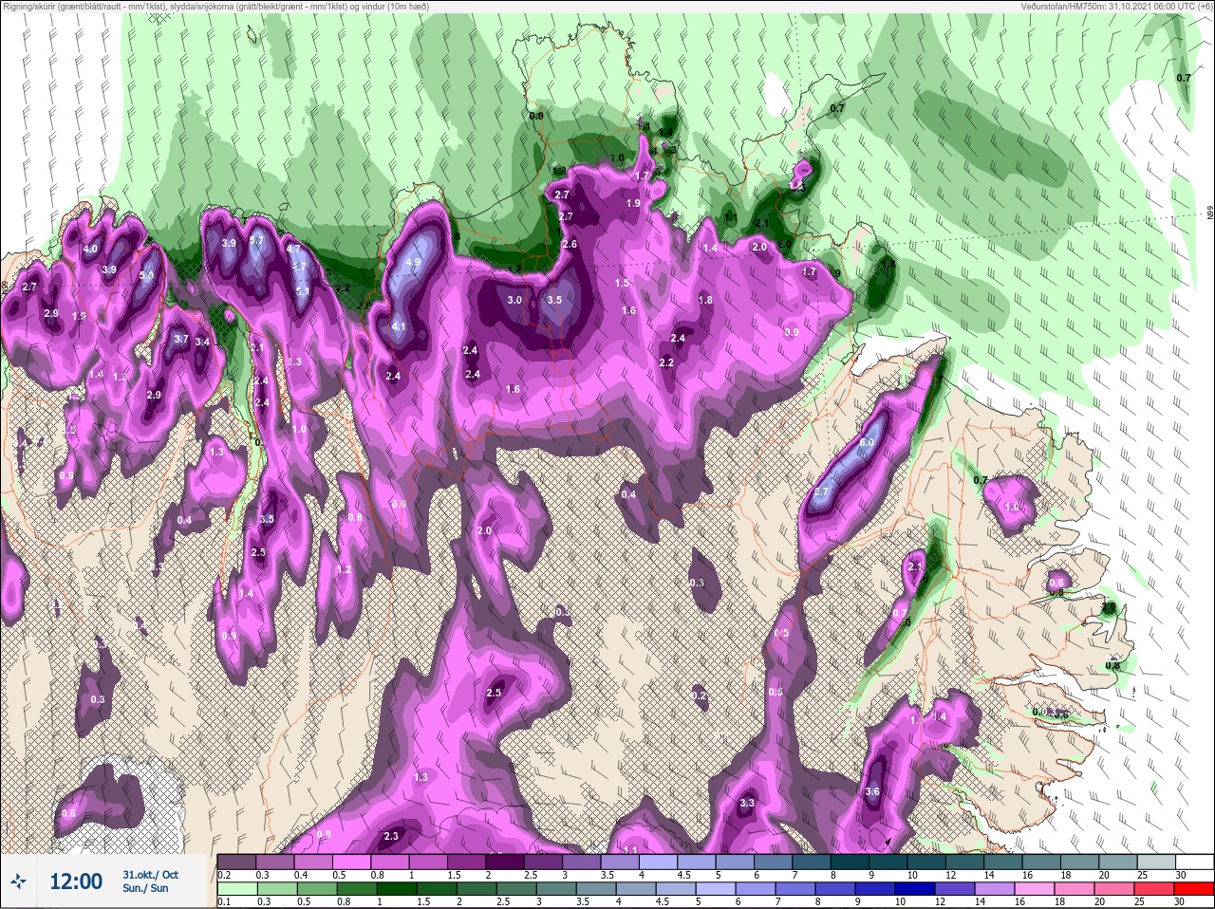Select top-row legend swatch between 2 and 2.5
The width and height of the screenshot is (1215, 909).
pyautogui.click(x=505, y=862)
